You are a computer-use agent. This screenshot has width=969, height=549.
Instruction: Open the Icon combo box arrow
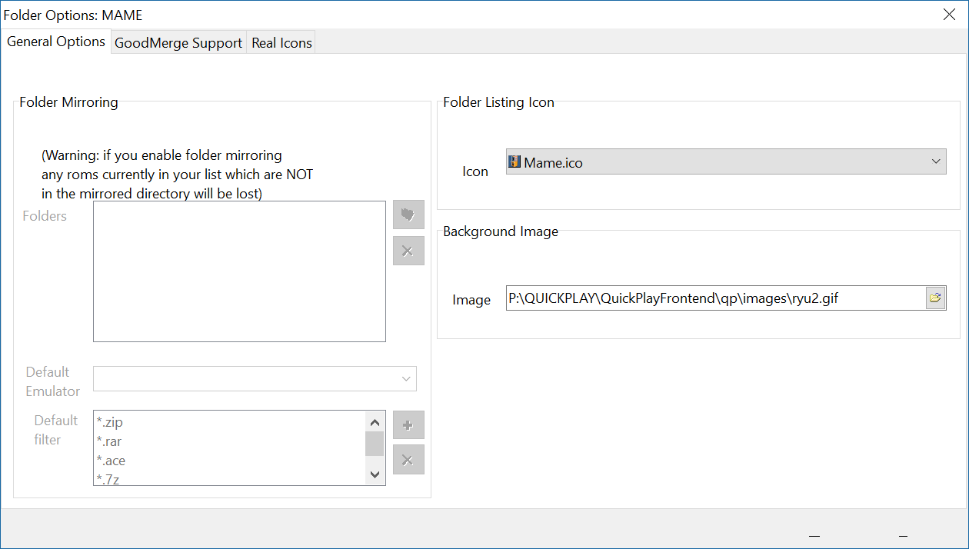click(x=936, y=161)
